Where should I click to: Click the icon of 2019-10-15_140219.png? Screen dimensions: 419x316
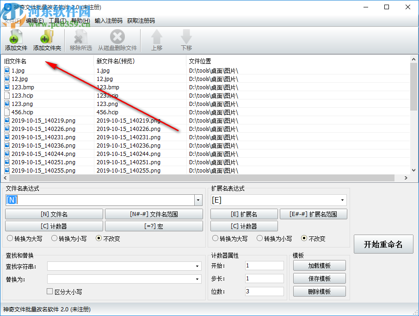(7, 121)
